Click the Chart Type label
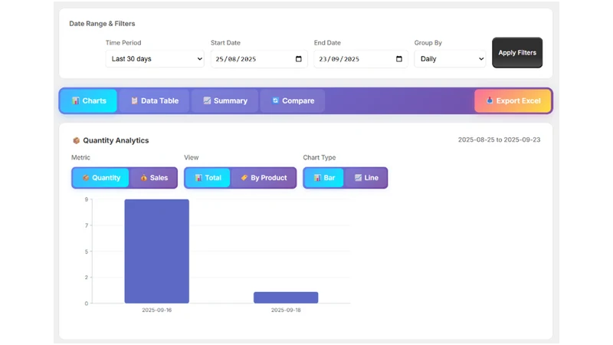This screenshot has height=345, width=613. 320,157
